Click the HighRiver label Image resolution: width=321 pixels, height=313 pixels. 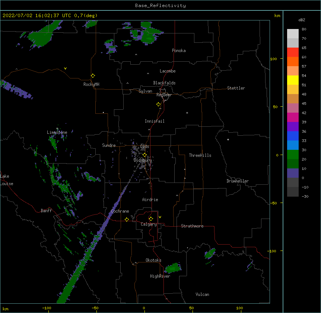(160, 276)
